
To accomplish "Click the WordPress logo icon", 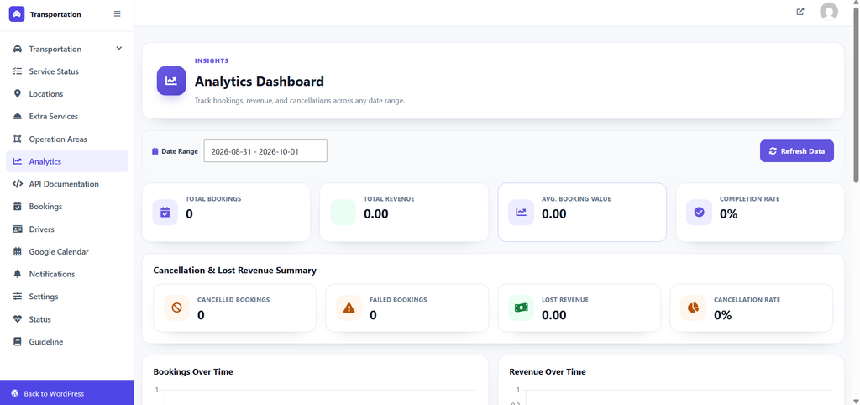I will 15,393.
